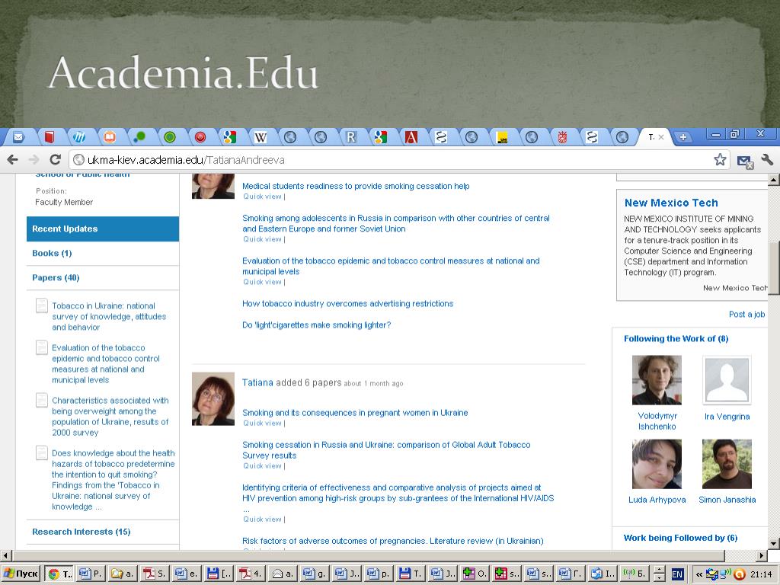
Task: Open Medical students readiness to provide smoking cessation help
Action: tap(356, 186)
